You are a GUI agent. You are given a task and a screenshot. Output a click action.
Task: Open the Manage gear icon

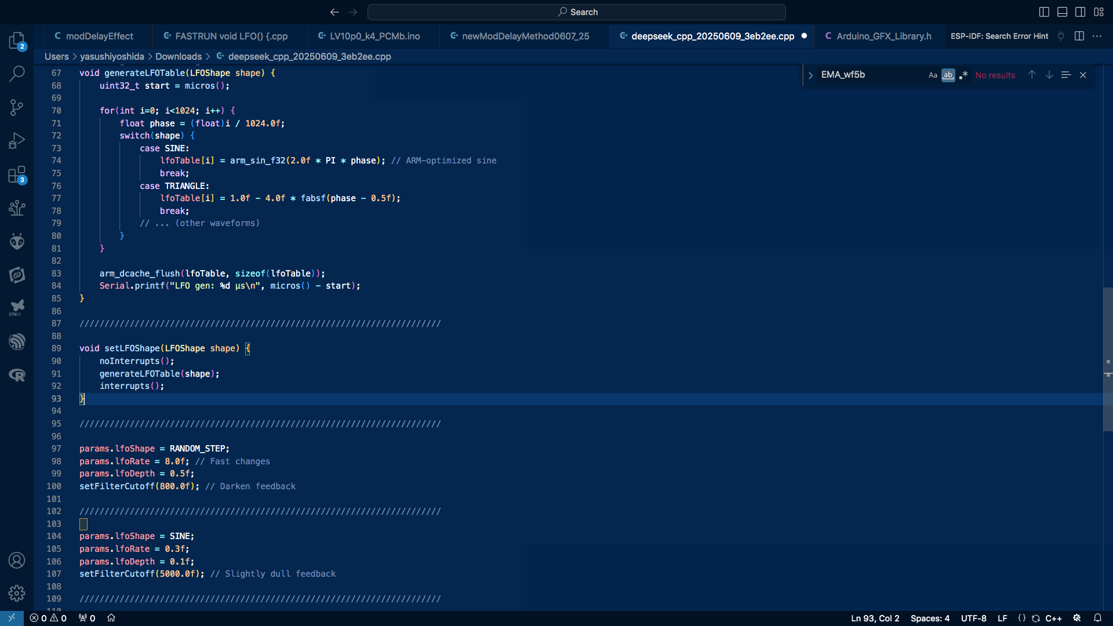(17, 593)
